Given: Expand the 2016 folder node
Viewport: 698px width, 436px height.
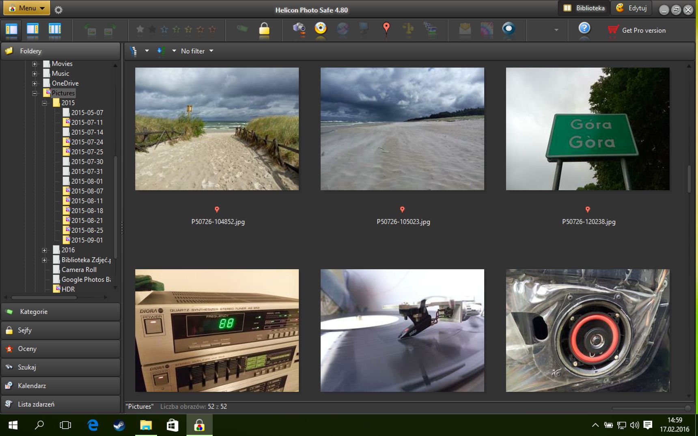Looking at the screenshot, I should point(45,250).
